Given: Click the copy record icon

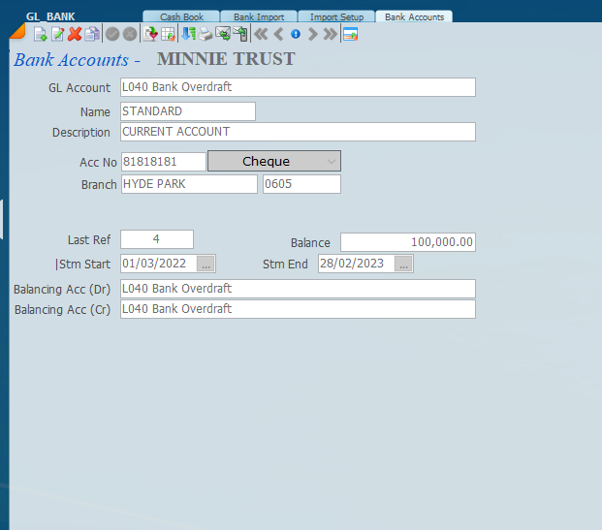Looking at the screenshot, I should click(x=92, y=34).
